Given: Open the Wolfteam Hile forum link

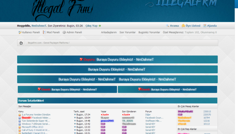Looking at the screenshot, I should pos(153,121).
